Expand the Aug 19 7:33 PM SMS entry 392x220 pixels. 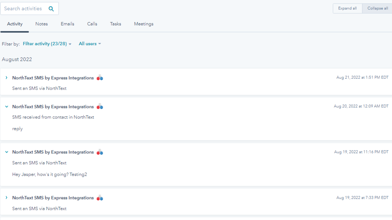(x=6, y=197)
